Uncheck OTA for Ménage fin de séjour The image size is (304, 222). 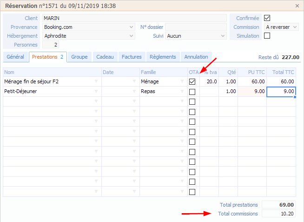point(192,82)
